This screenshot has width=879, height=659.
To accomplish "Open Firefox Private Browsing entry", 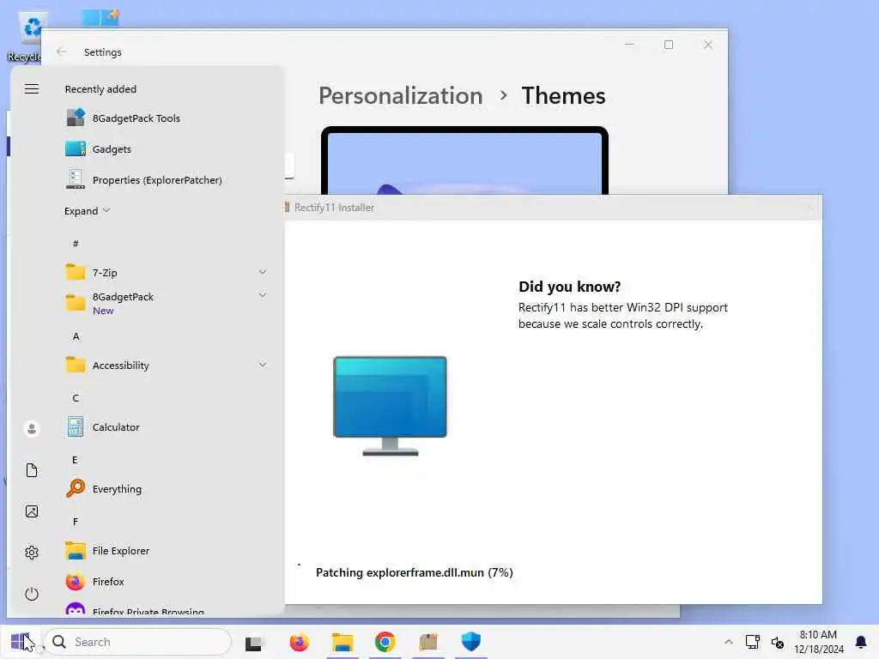I will [167, 609].
